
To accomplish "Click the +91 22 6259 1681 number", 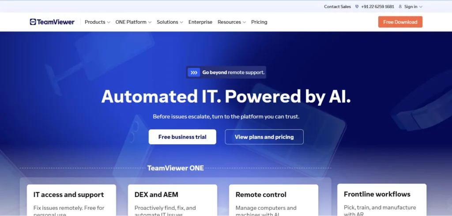I will coord(377,7).
